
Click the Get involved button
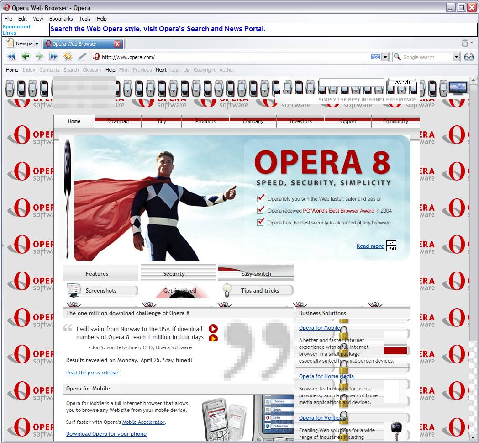coord(179,290)
